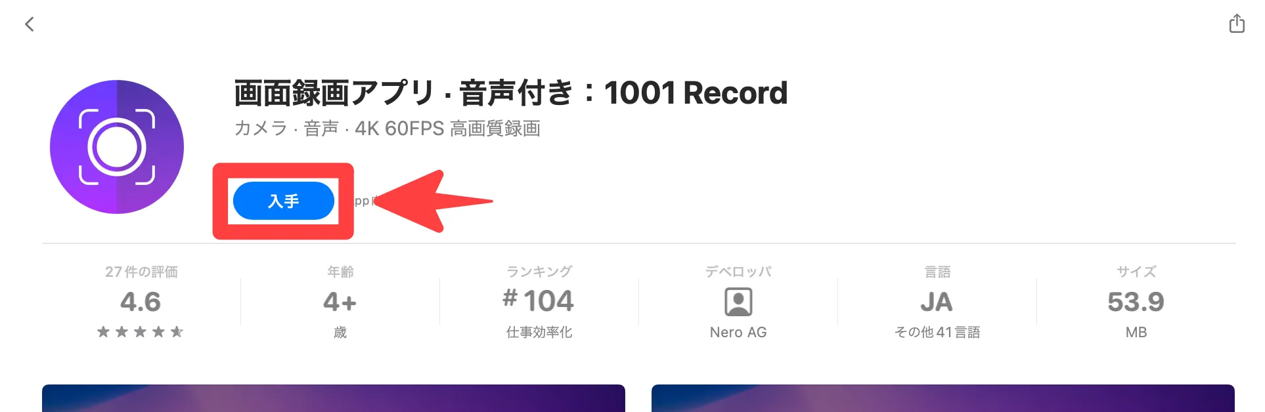Open その他41言語 language list

click(x=937, y=333)
